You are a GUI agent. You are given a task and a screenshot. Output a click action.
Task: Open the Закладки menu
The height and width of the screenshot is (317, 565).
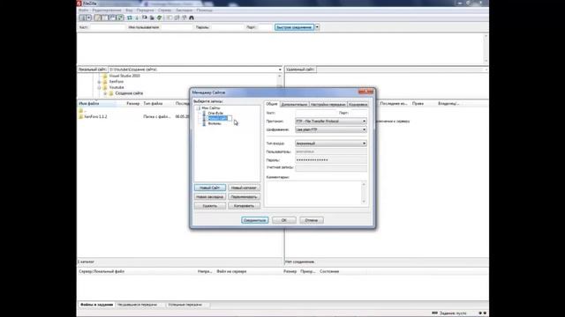point(185,10)
